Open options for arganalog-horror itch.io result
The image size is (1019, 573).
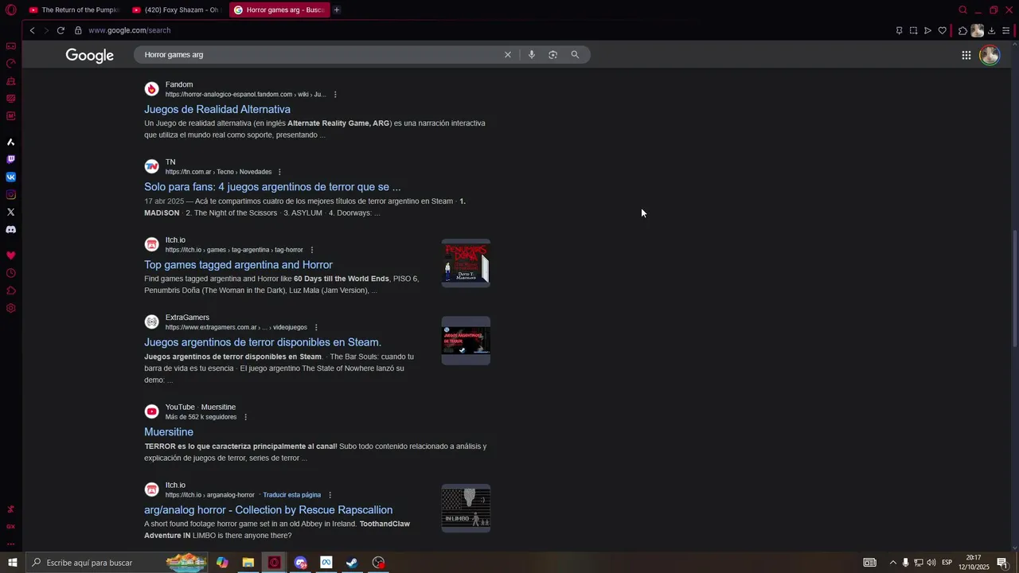[x=330, y=495]
